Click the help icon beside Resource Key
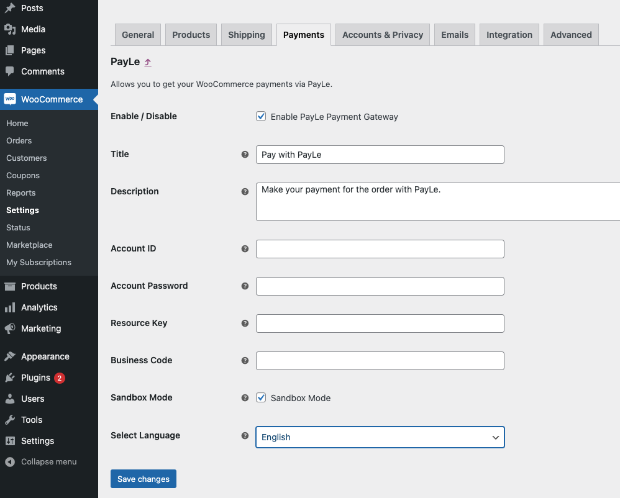Image resolution: width=620 pixels, height=498 pixels. [x=245, y=324]
